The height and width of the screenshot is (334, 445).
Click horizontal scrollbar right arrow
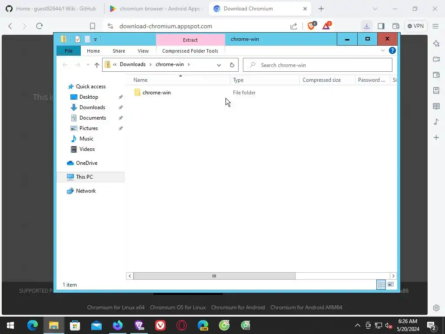tap(393, 276)
